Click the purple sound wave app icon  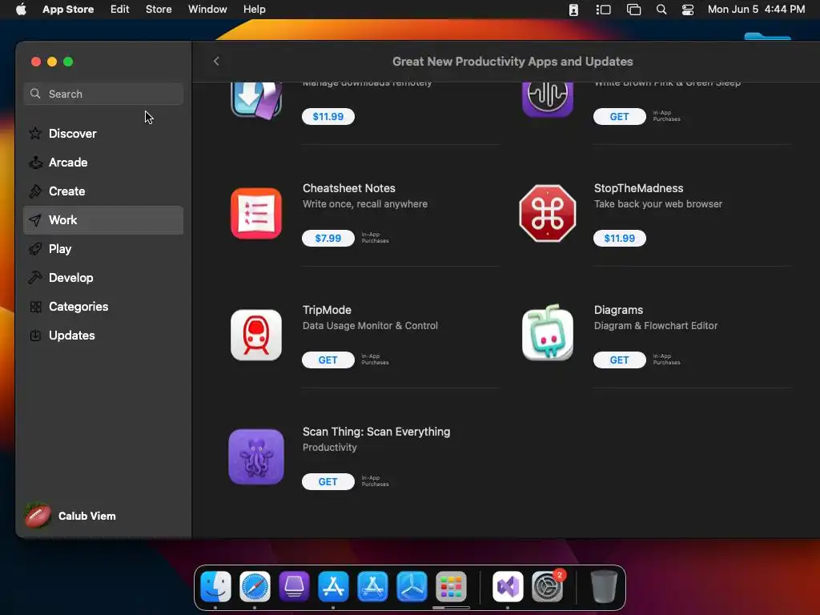548,99
